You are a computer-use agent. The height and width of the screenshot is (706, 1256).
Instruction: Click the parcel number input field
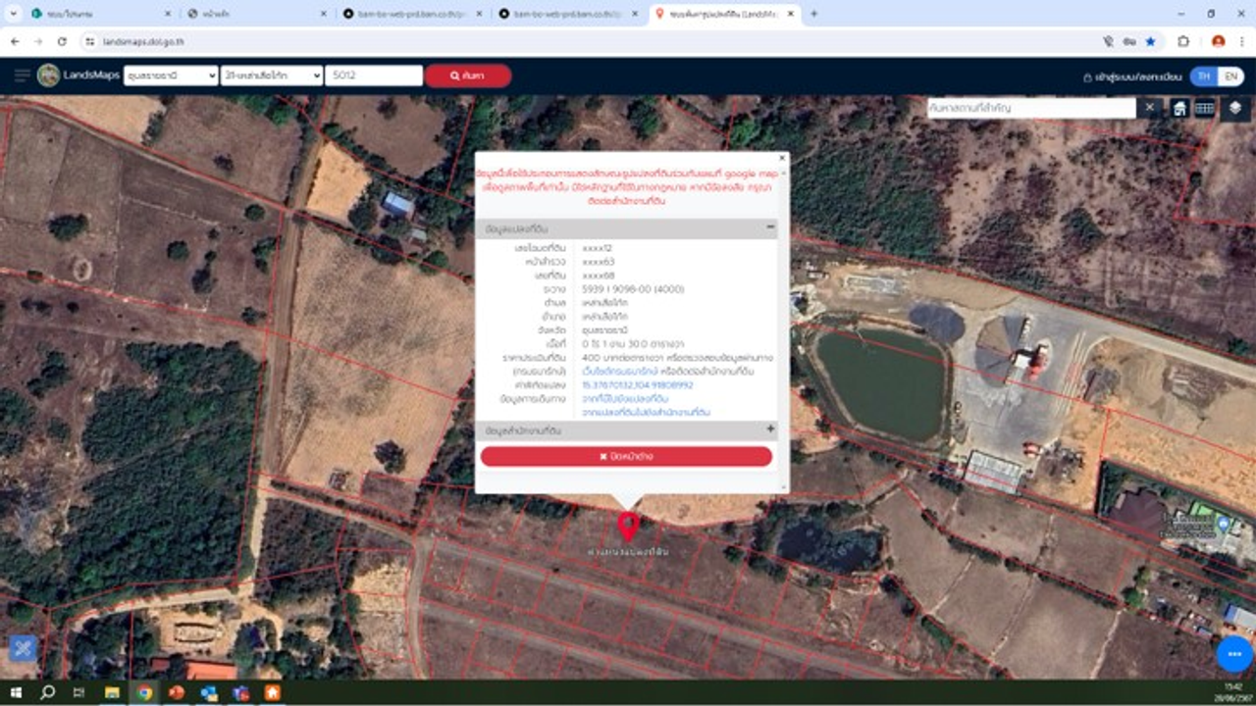click(374, 76)
